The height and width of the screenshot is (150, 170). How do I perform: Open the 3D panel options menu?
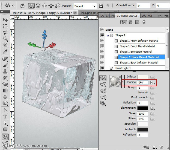tap(166, 16)
